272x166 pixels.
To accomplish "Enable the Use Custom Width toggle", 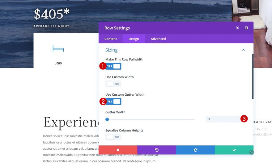I will 113,84.
